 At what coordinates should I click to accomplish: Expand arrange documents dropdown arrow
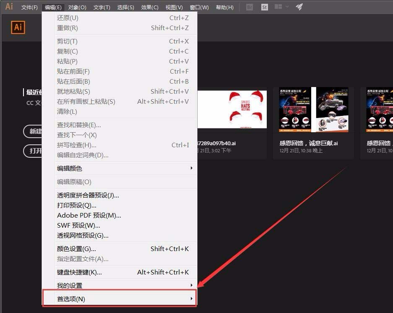point(287,7)
